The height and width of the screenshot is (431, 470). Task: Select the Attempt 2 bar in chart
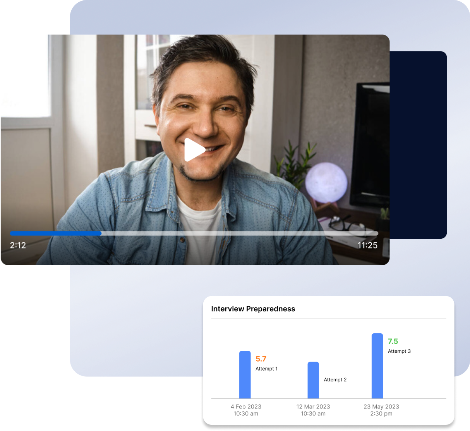pyautogui.click(x=313, y=380)
